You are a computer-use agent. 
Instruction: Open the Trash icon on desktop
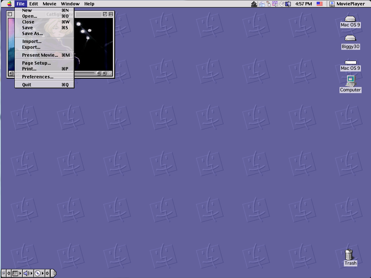click(x=349, y=255)
